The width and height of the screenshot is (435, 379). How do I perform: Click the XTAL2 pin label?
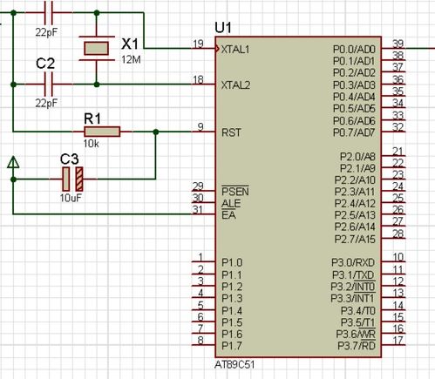pos(235,85)
